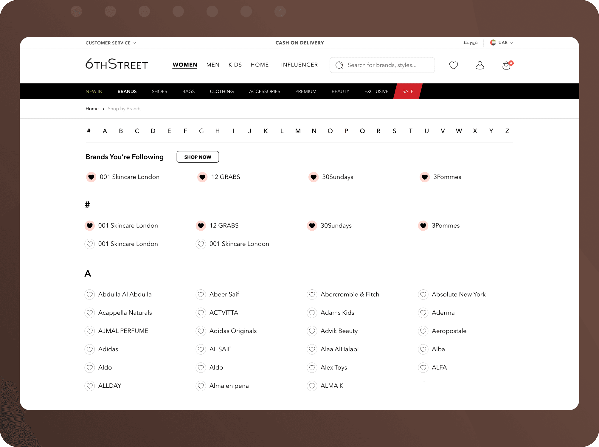The height and width of the screenshot is (447, 599).
Task: Jump to letter M in alphabet index
Action: click(x=298, y=131)
